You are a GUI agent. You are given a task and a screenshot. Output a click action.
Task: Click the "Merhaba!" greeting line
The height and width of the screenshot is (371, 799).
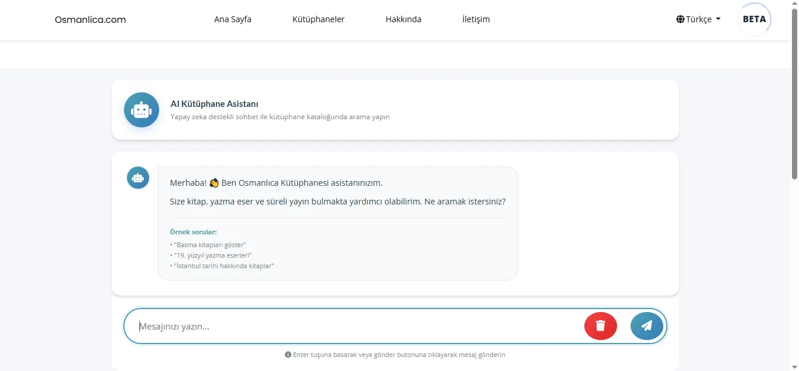[276, 183]
